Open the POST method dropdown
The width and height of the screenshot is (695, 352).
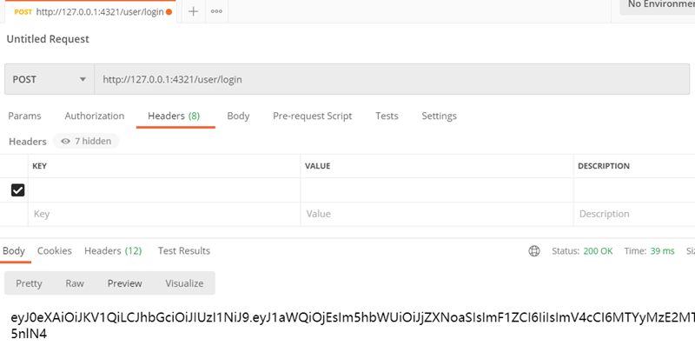click(50, 79)
